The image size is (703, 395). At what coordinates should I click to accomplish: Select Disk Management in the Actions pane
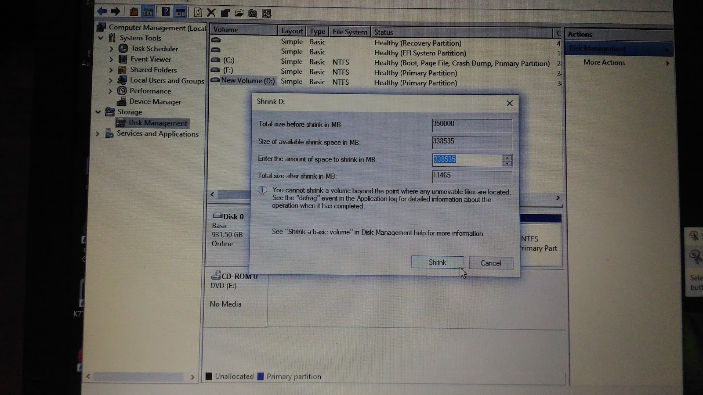(x=598, y=48)
